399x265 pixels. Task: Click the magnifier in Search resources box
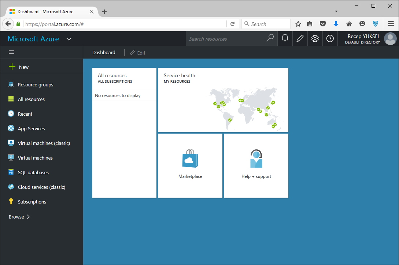coord(270,38)
